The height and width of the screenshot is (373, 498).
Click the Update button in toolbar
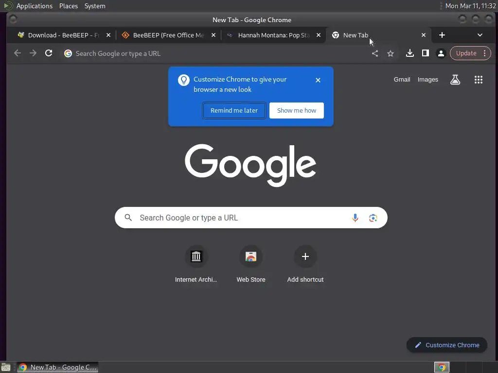466,53
